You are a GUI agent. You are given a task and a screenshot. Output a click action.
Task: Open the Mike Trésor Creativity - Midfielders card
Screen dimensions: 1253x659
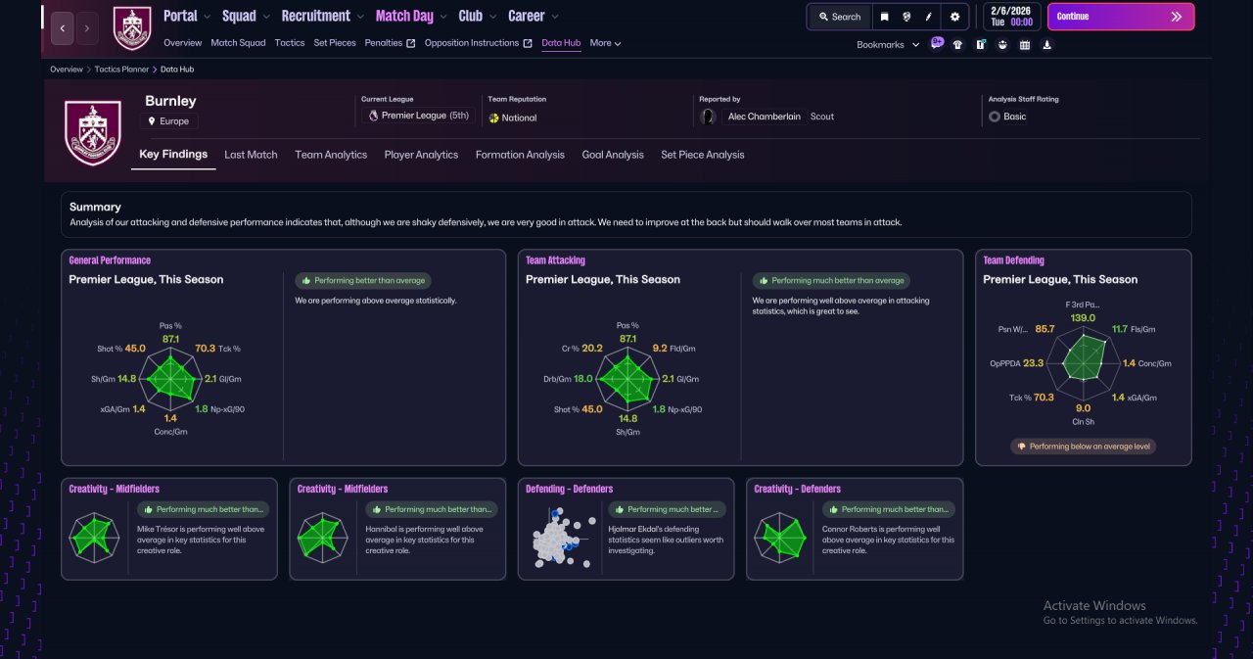click(169, 529)
